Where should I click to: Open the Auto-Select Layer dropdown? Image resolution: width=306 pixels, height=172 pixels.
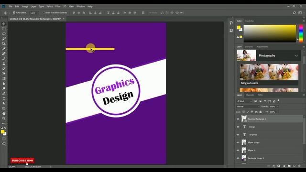pos(34,13)
